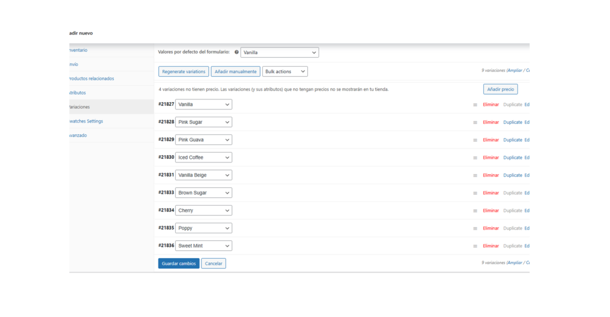Click Eliminar link for variation #21829
610x317 pixels.
click(x=490, y=140)
